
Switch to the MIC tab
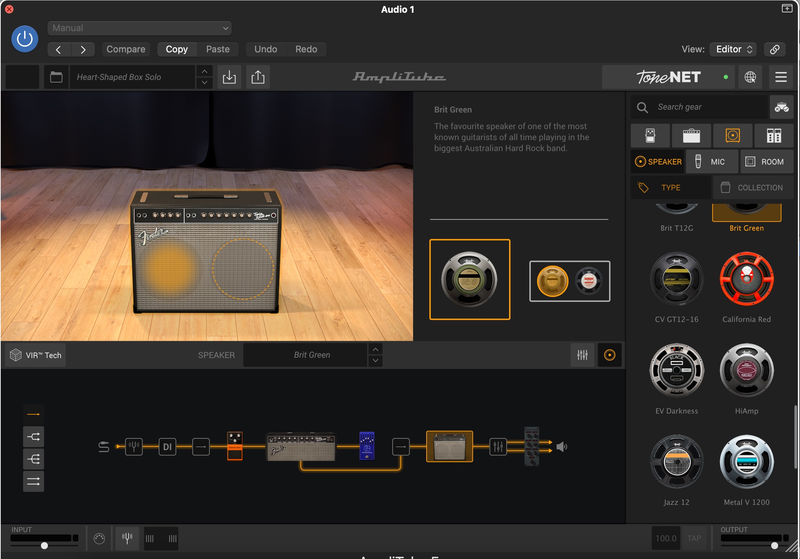[x=712, y=162]
